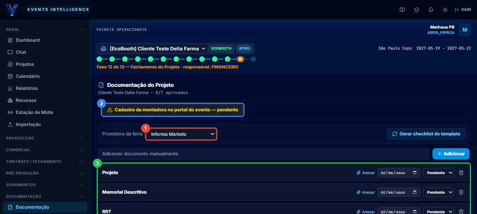Viewport: 477px width, 214px height.
Task: Open the documentation book icon in header
Action: point(402,10)
